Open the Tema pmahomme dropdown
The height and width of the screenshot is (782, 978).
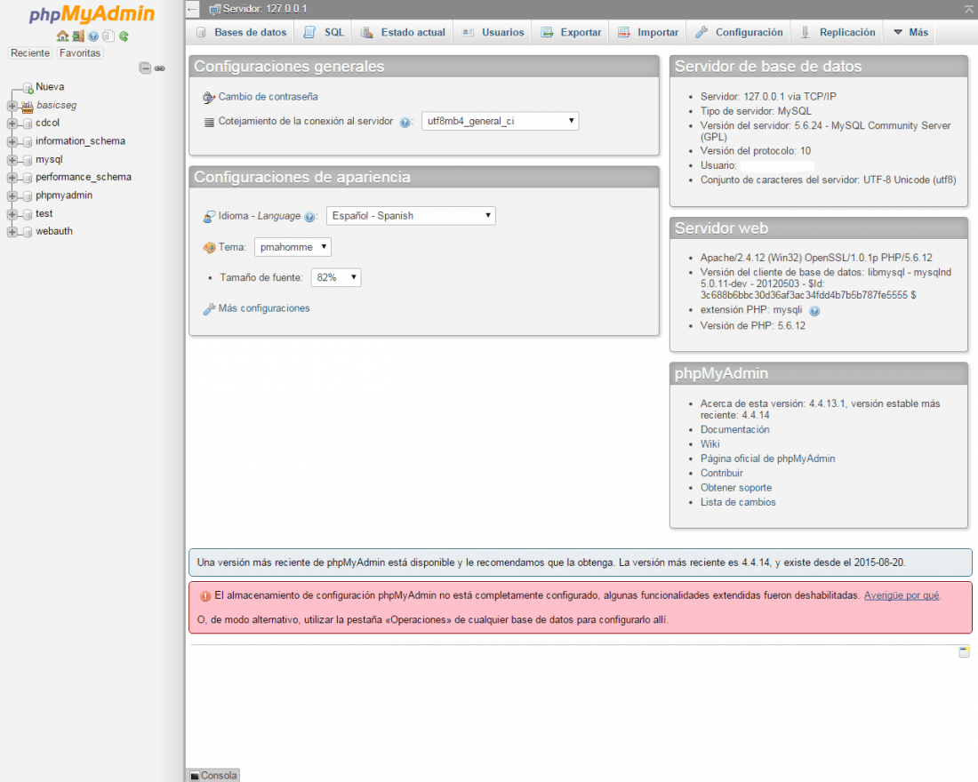coord(293,247)
